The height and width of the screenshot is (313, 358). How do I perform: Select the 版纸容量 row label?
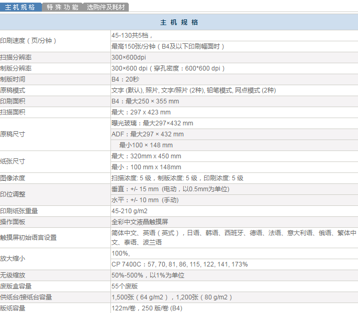tap(13, 308)
